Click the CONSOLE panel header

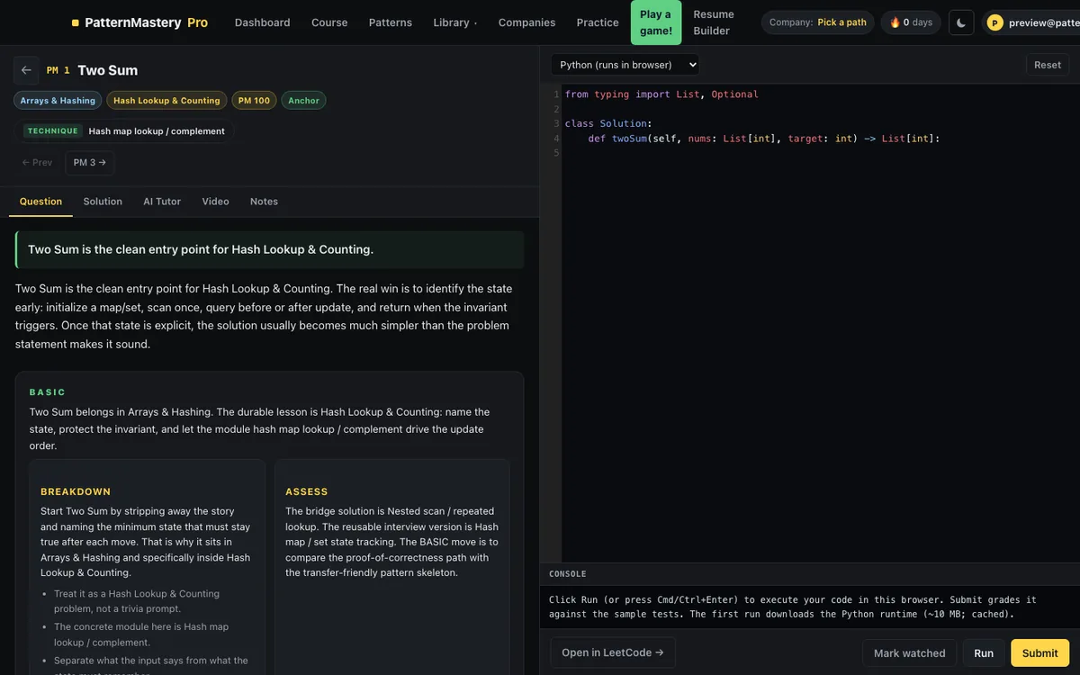click(568, 574)
